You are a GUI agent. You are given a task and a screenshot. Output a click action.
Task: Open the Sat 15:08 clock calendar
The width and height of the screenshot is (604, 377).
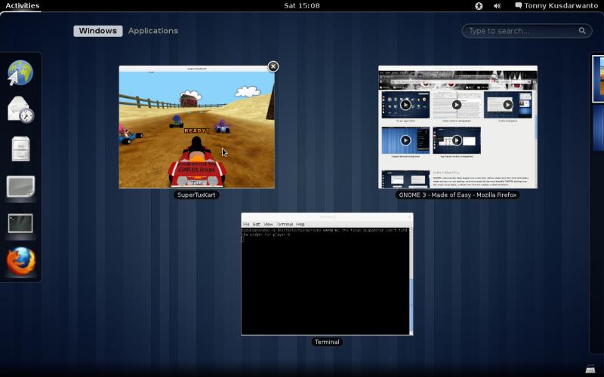(301, 6)
